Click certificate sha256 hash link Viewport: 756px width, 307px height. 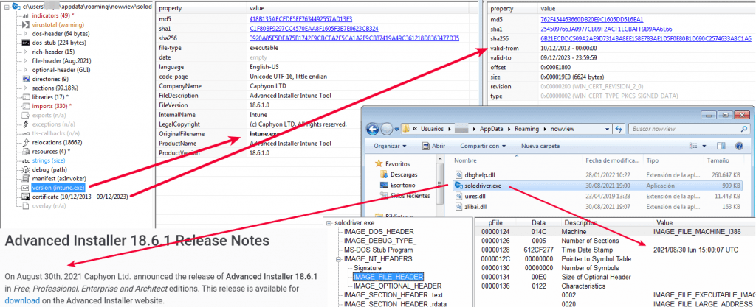(646, 38)
